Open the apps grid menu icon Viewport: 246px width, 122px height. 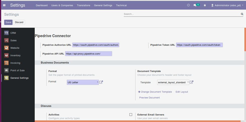click(4, 5)
